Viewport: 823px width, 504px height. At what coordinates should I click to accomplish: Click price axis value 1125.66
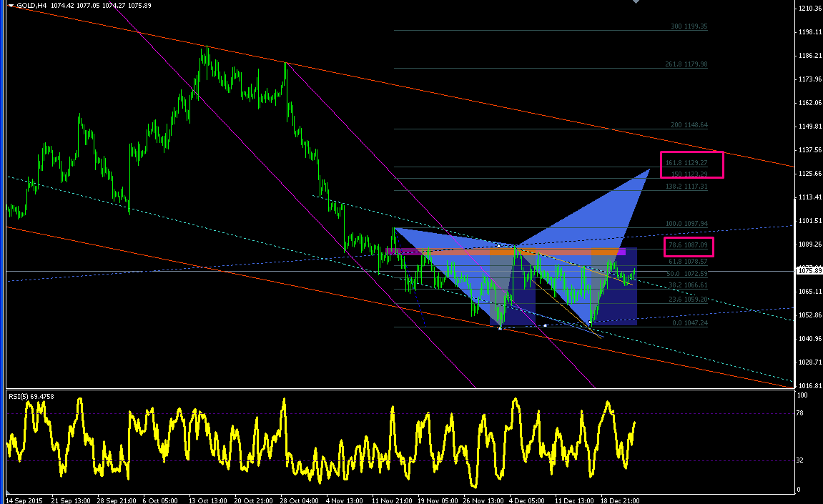(x=810, y=174)
